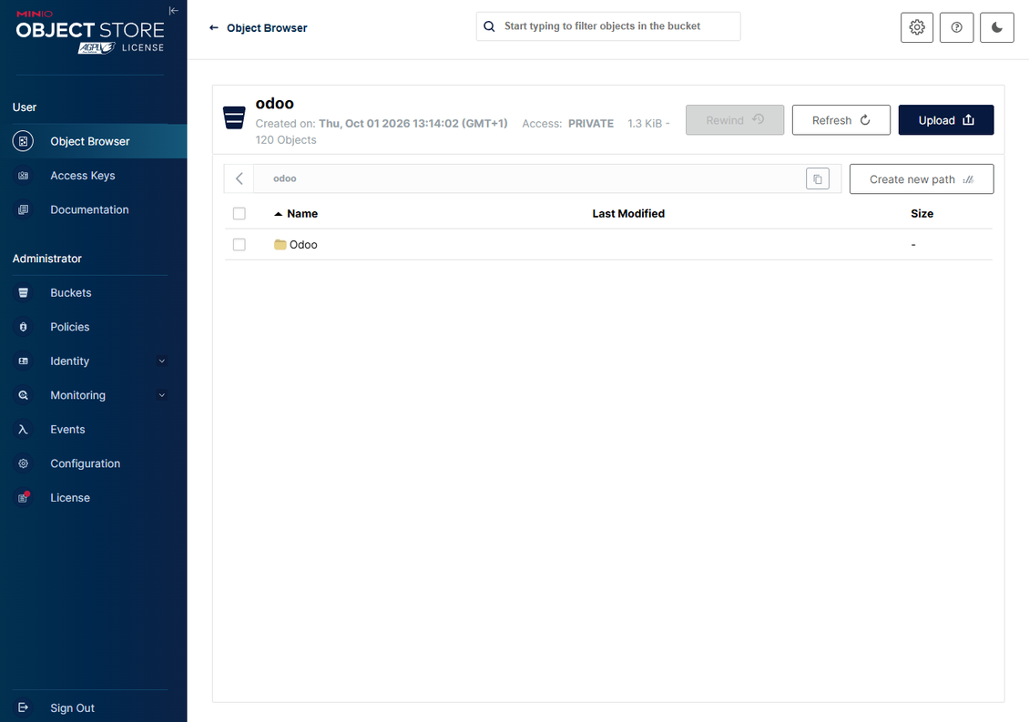The image size is (1029, 722).
Task: Click the Last Modified column header
Action: (x=628, y=213)
